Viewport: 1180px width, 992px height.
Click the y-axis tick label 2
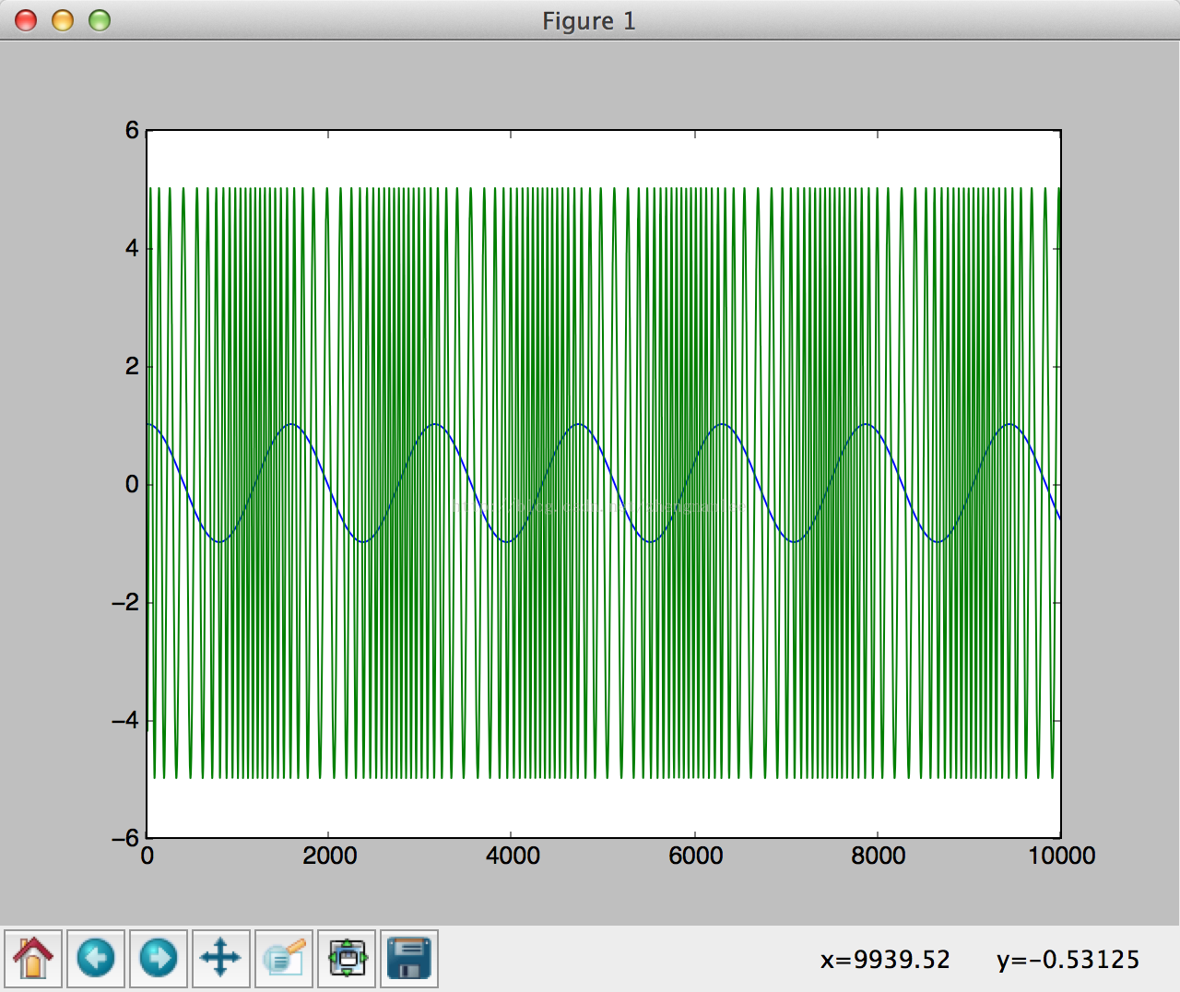click(x=132, y=366)
